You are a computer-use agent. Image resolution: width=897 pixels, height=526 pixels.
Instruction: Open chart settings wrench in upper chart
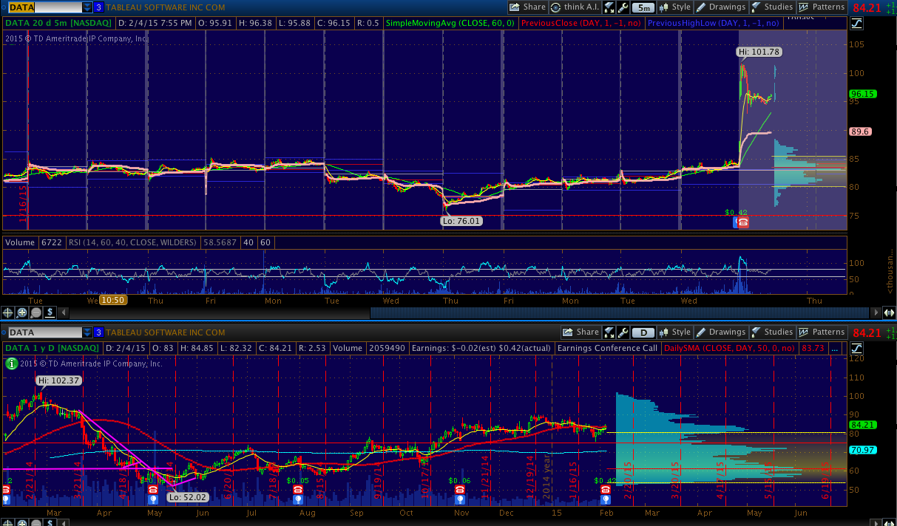[x=622, y=7]
